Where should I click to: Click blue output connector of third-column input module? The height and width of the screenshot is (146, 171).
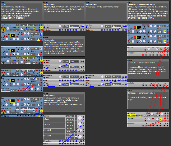(x=126, y=80)
